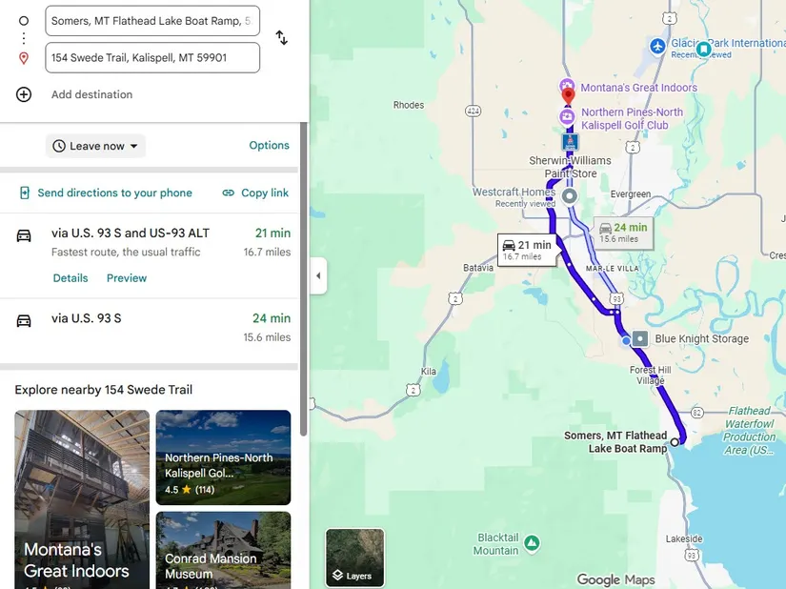
Task: Open Northern Pines-North Kalispell Golf thumbnail
Action: (223, 457)
